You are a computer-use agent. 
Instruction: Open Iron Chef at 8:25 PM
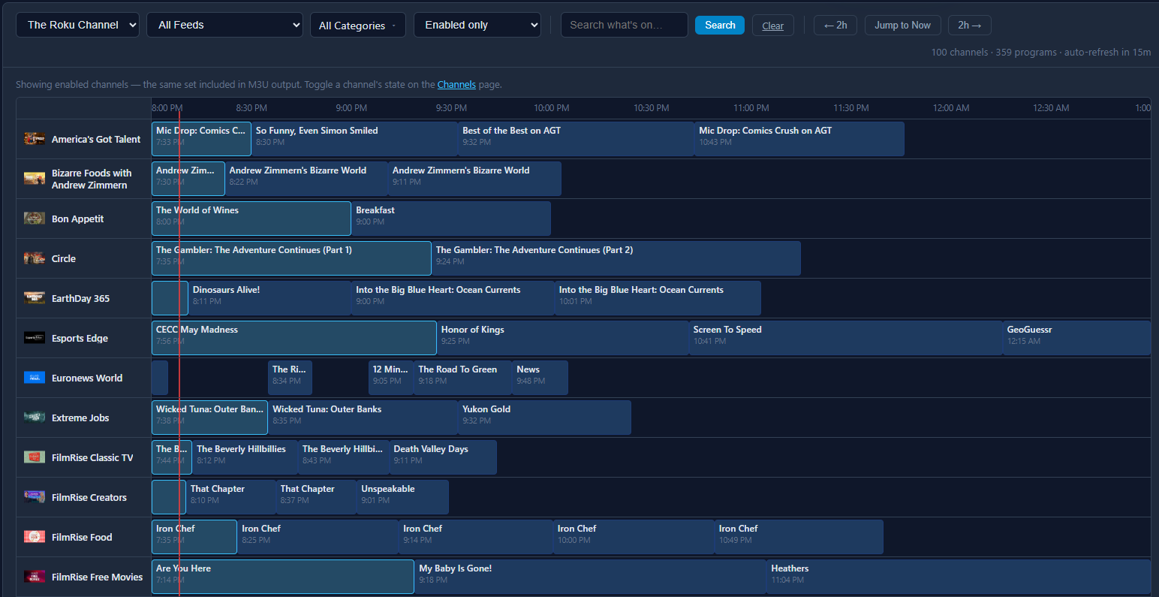click(x=318, y=537)
